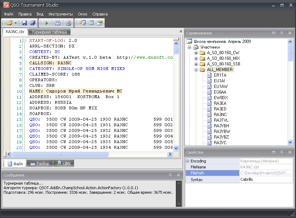Screen dimensions: 296x218
Task: Select the UBN bottom tab
Action: [x=63, y=163]
